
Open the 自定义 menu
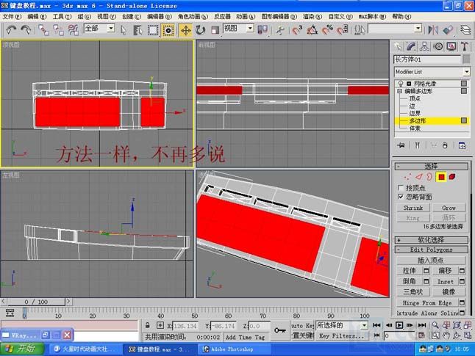pyautogui.click(x=340, y=17)
